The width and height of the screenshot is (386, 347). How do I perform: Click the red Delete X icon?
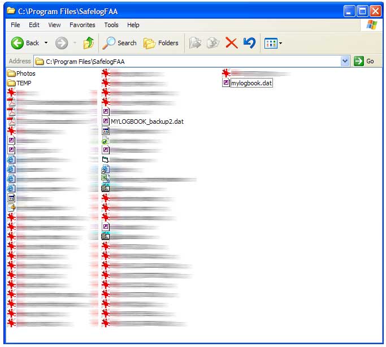point(231,43)
